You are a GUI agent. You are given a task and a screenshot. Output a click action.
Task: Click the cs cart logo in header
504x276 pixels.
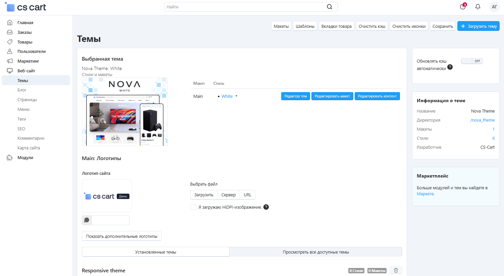click(26, 7)
